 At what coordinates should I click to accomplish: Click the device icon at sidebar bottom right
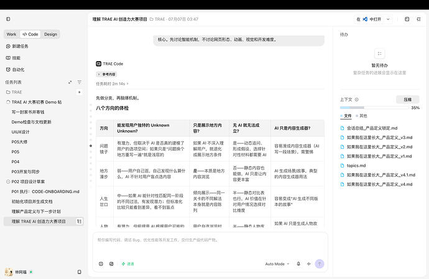pyautogui.click(x=80, y=272)
